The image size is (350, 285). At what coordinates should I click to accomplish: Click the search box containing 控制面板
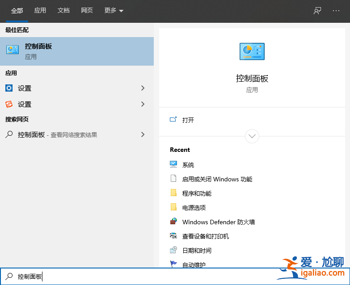pyautogui.click(x=175, y=277)
